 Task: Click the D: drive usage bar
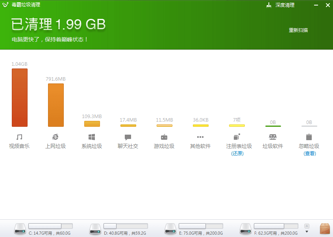[x=126, y=226]
